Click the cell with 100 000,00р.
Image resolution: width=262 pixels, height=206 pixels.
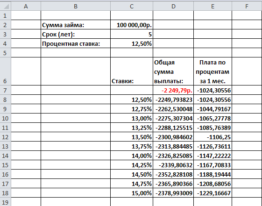132,25
